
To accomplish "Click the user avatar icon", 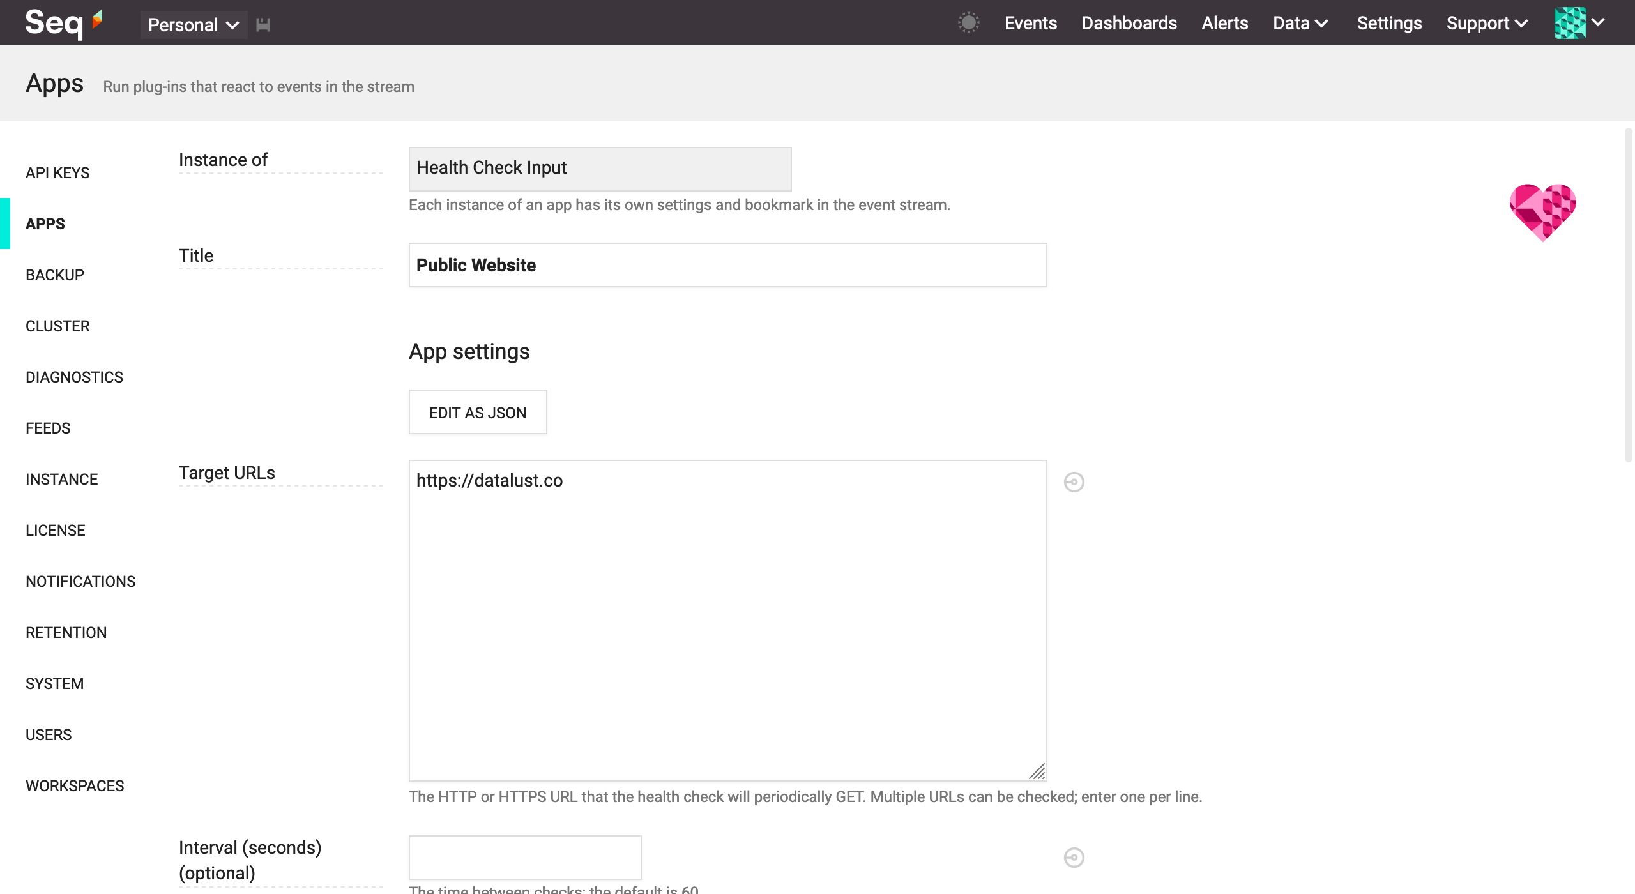I will (1570, 23).
